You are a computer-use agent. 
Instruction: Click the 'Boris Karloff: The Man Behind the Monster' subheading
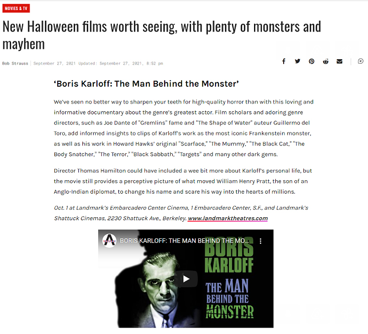[146, 84]
